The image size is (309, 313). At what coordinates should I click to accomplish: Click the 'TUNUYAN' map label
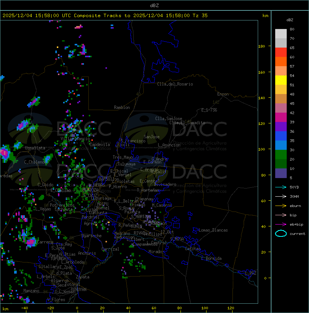79,289
